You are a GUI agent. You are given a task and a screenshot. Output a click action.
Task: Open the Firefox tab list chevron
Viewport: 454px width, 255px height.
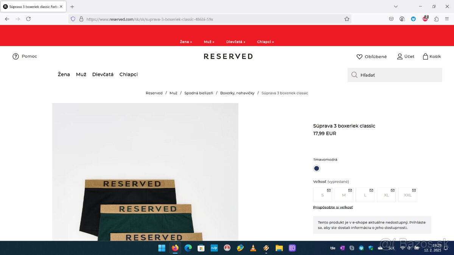[396, 6]
